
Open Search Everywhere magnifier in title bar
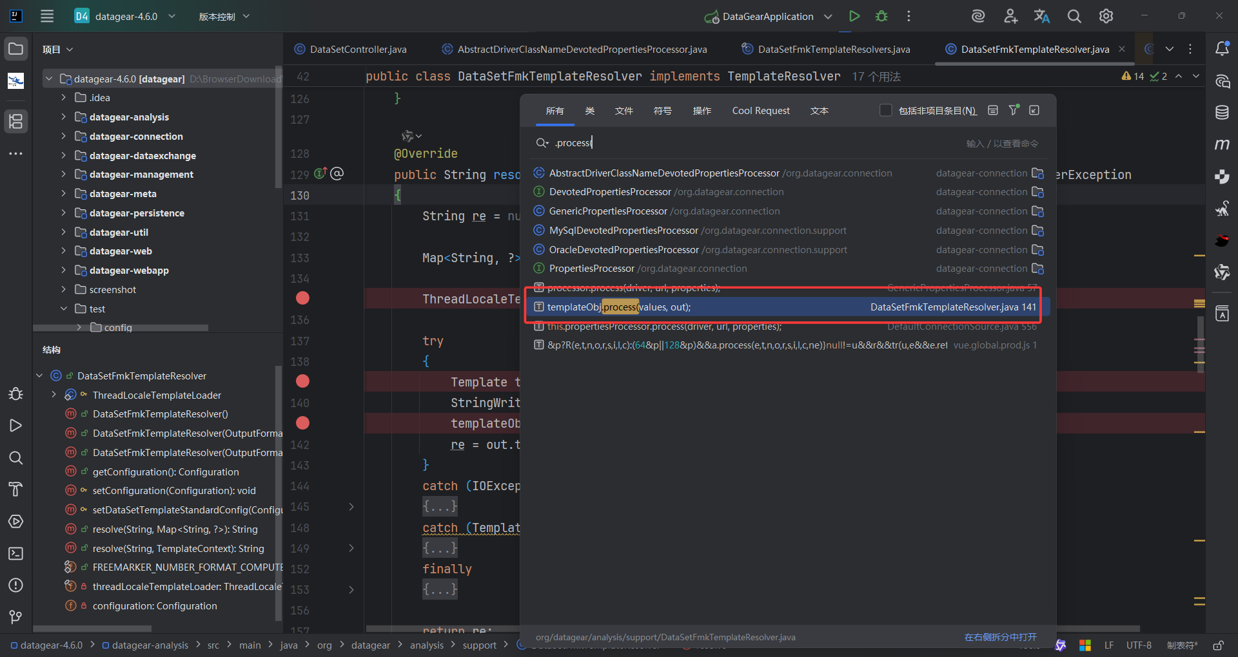[x=1074, y=16]
